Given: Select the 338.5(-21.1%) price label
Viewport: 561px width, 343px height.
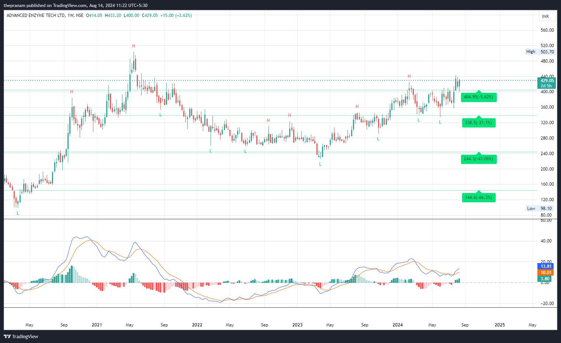Looking at the screenshot, I should point(478,123).
